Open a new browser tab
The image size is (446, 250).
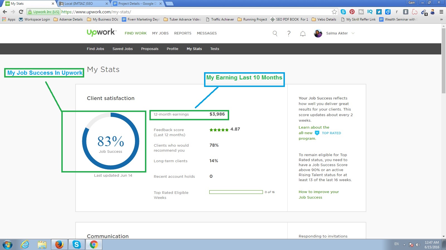[x=169, y=4]
